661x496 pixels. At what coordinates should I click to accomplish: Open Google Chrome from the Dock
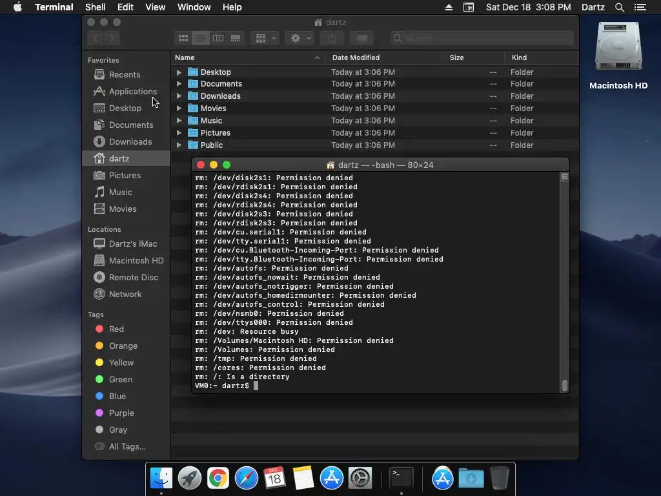coord(218,479)
